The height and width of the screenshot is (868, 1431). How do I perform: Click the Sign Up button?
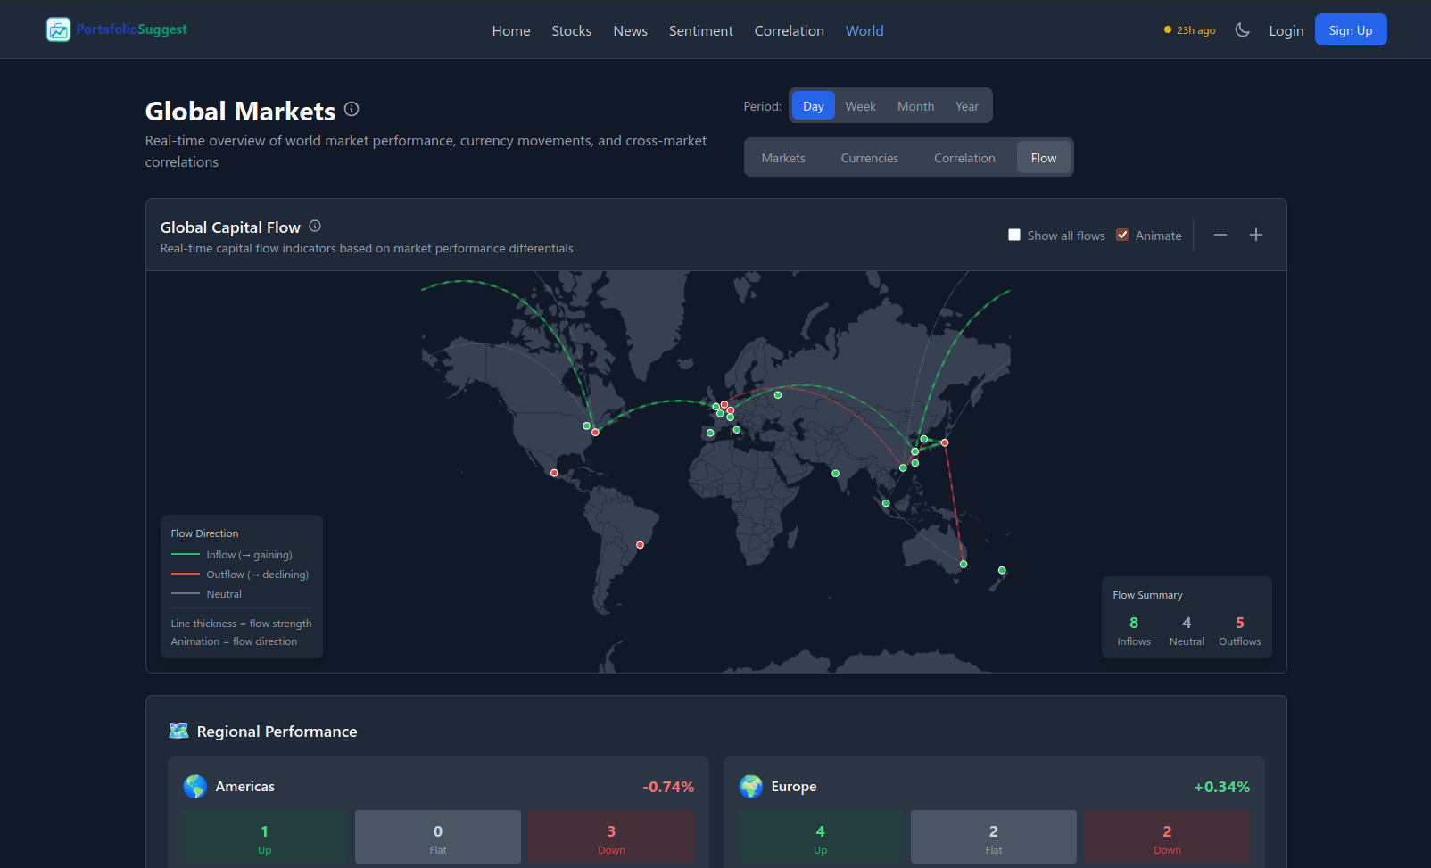click(1351, 29)
